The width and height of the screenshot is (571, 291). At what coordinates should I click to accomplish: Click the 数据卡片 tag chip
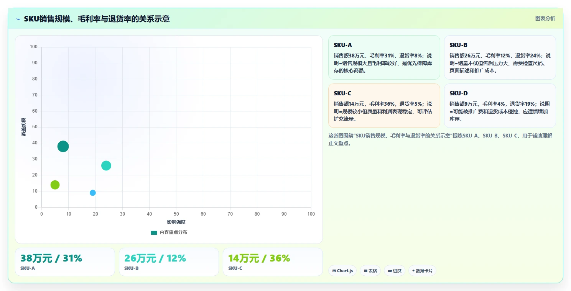422,271
